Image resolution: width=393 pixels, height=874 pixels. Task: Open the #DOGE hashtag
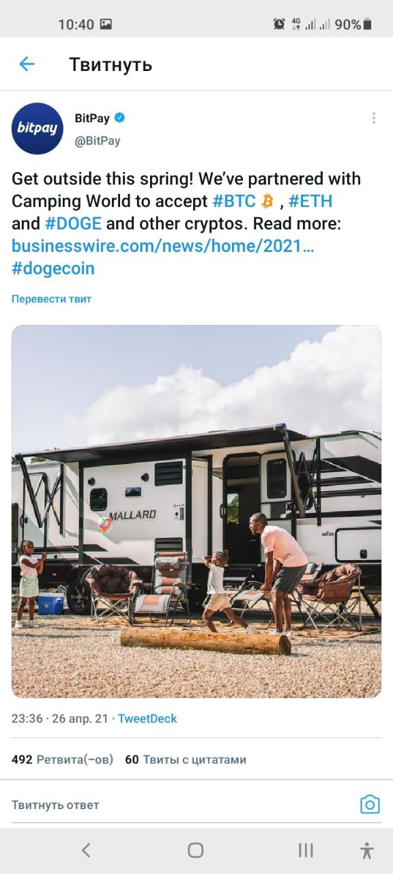click(73, 223)
